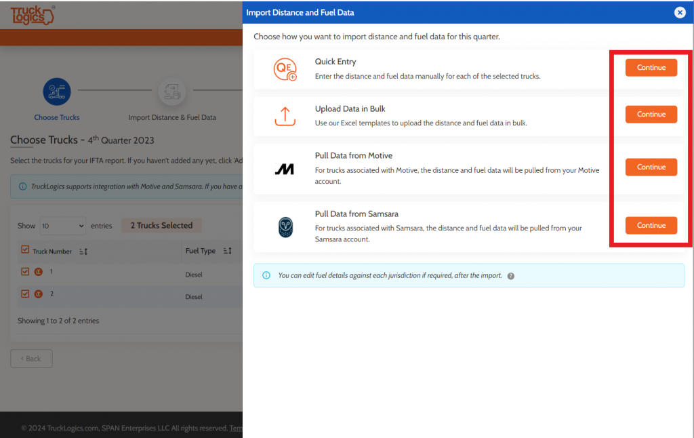Viewport: 694px width, 438px height.
Task: Close the Import Distance and Fuel Data panel
Action: (680, 12)
